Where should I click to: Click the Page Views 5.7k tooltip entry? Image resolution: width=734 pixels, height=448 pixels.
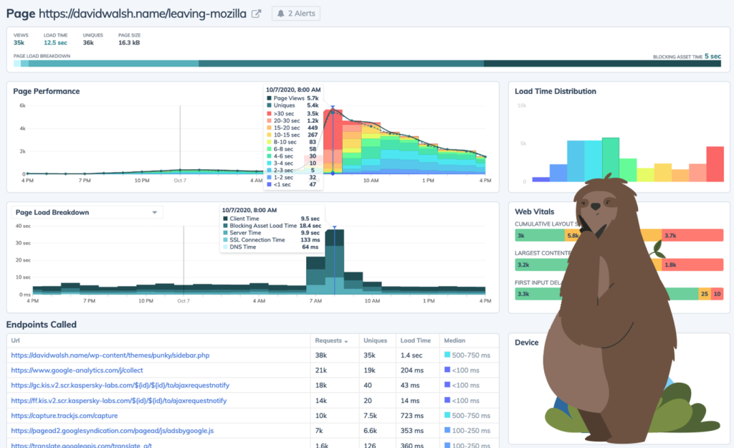tap(292, 98)
